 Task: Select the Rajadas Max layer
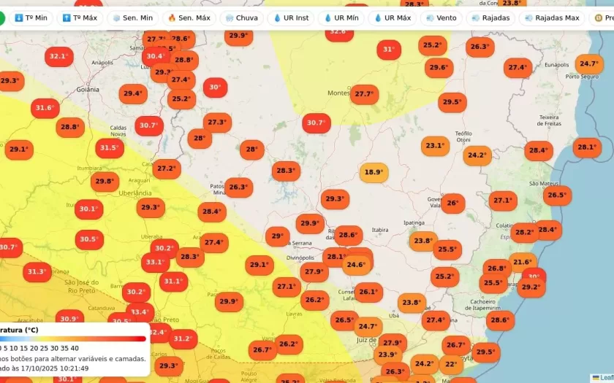(551, 18)
